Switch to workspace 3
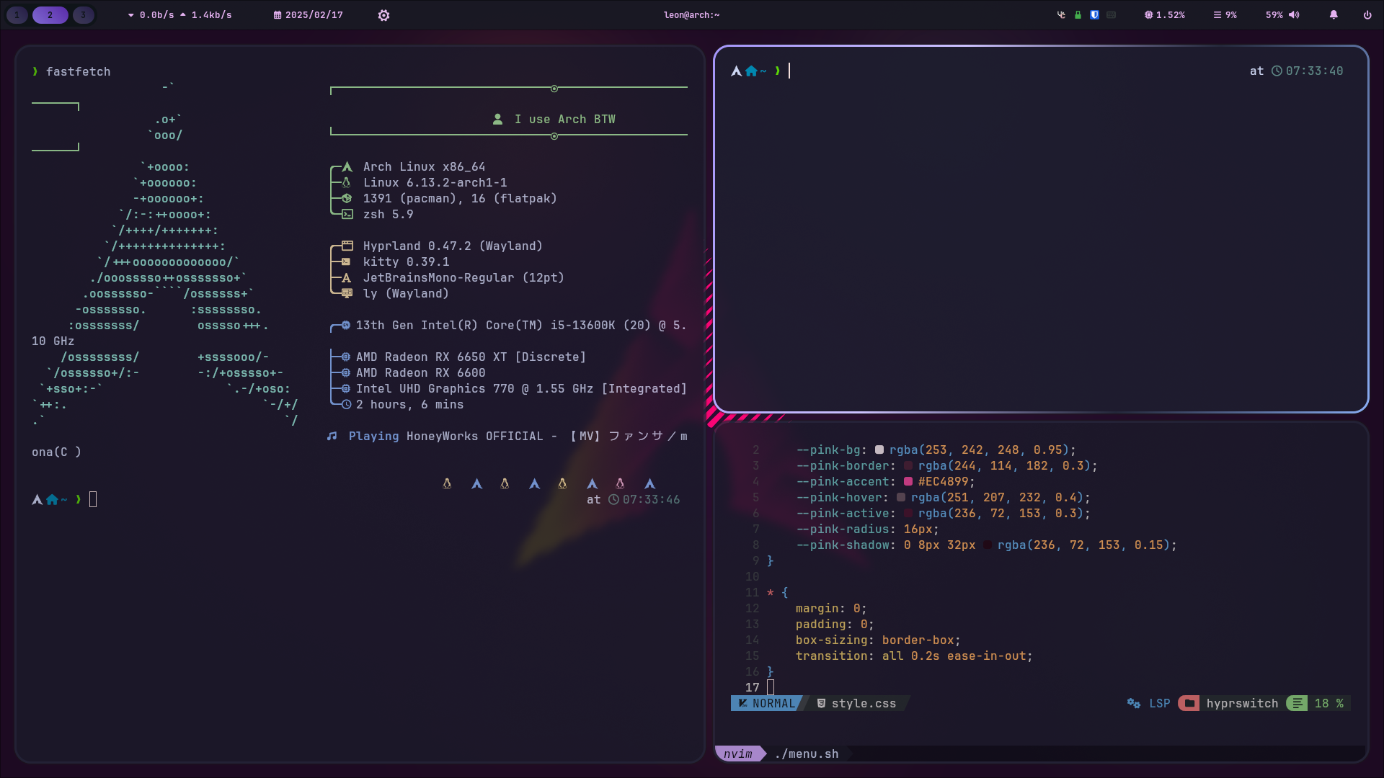 coord(83,15)
